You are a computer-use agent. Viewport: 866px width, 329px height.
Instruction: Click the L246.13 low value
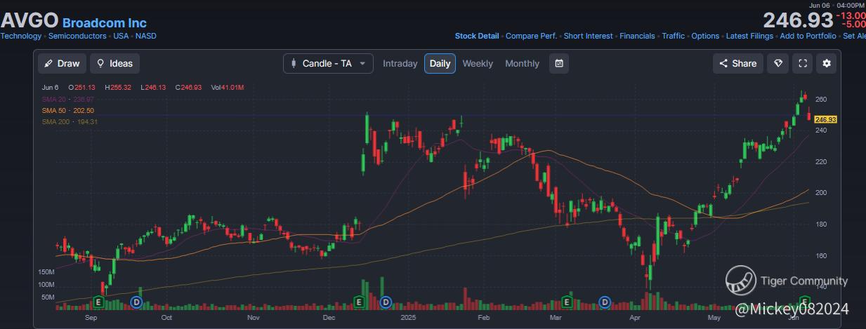tap(155, 87)
